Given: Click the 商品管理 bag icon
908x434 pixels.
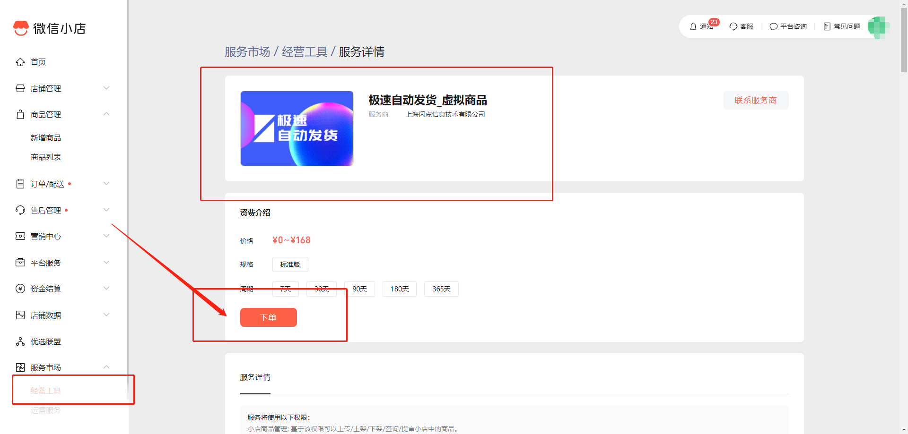Looking at the screenshot, I should click(20, 114).
